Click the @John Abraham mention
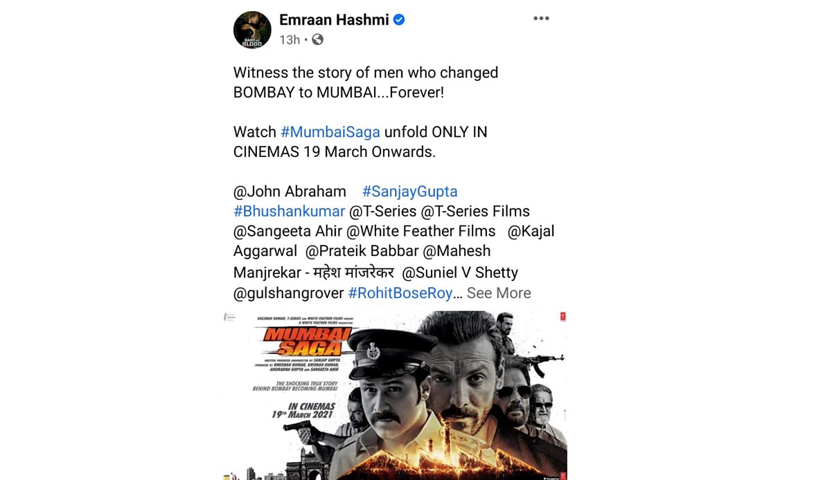 (290, 192)
